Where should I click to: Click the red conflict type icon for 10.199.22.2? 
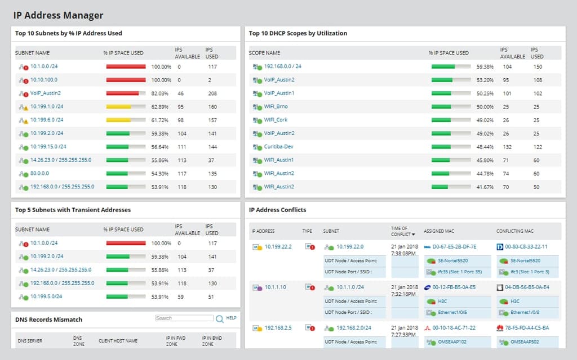click(309, 247)
